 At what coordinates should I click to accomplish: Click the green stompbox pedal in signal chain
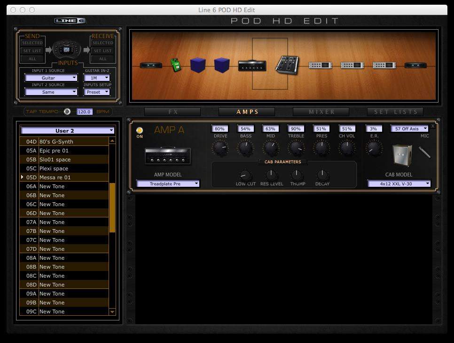click(x=176, y=65)
